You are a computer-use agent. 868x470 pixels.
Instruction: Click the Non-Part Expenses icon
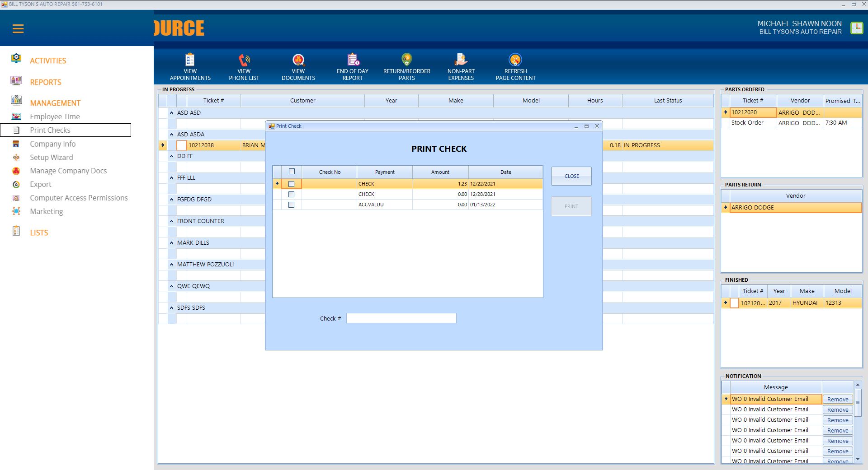461,60
